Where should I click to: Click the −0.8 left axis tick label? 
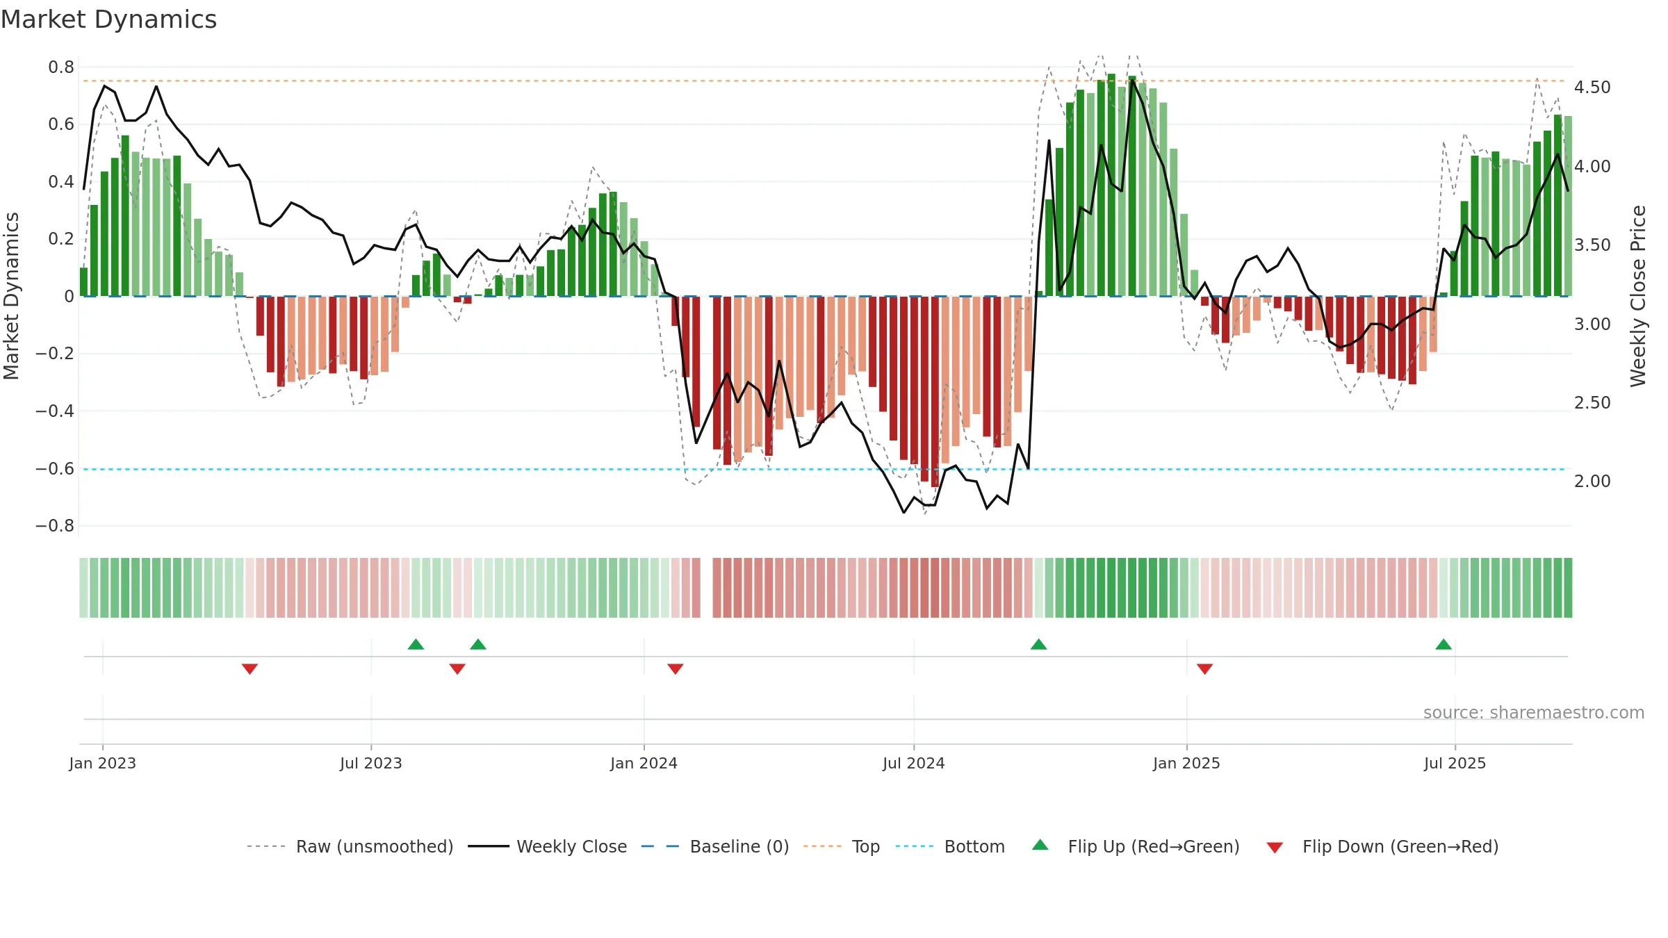point(55,526)
